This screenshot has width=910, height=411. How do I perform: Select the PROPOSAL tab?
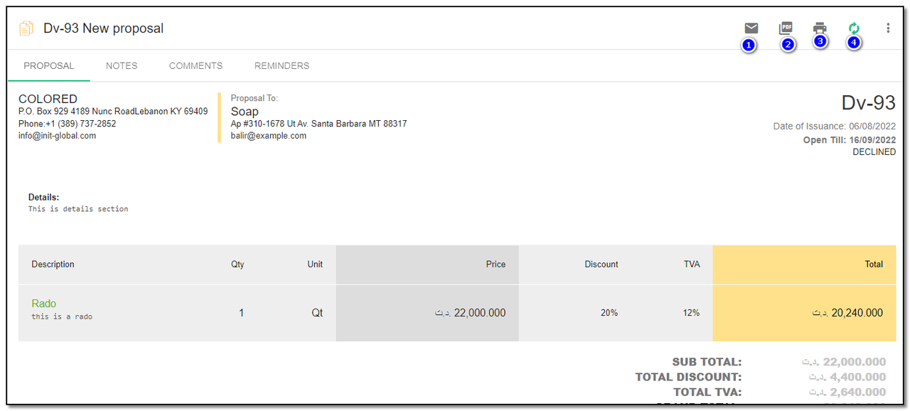(49, 65)
